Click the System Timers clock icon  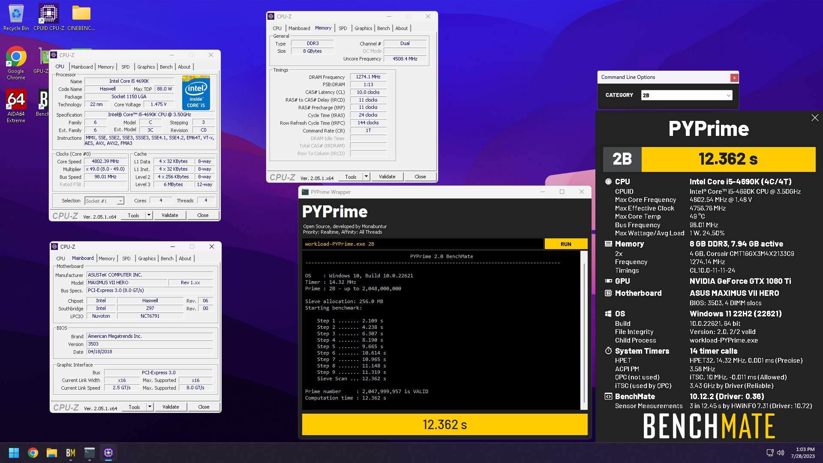tap(608, 351)
